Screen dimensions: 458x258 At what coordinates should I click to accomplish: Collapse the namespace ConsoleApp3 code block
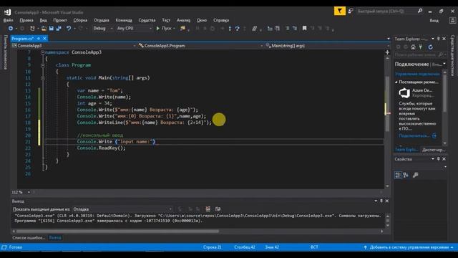[x=43, y=52]
